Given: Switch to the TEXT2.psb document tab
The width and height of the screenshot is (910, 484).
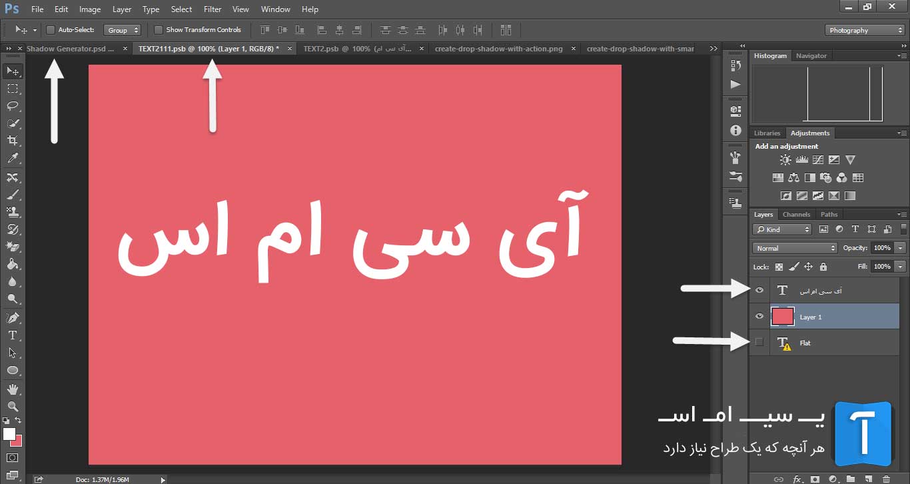Looking at the screenshot, I should coord(356,49).
